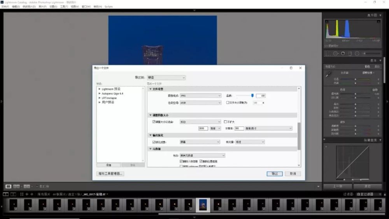Hide the right panel group arrow
Screen dimensions: 389x219
pos(387,102)
